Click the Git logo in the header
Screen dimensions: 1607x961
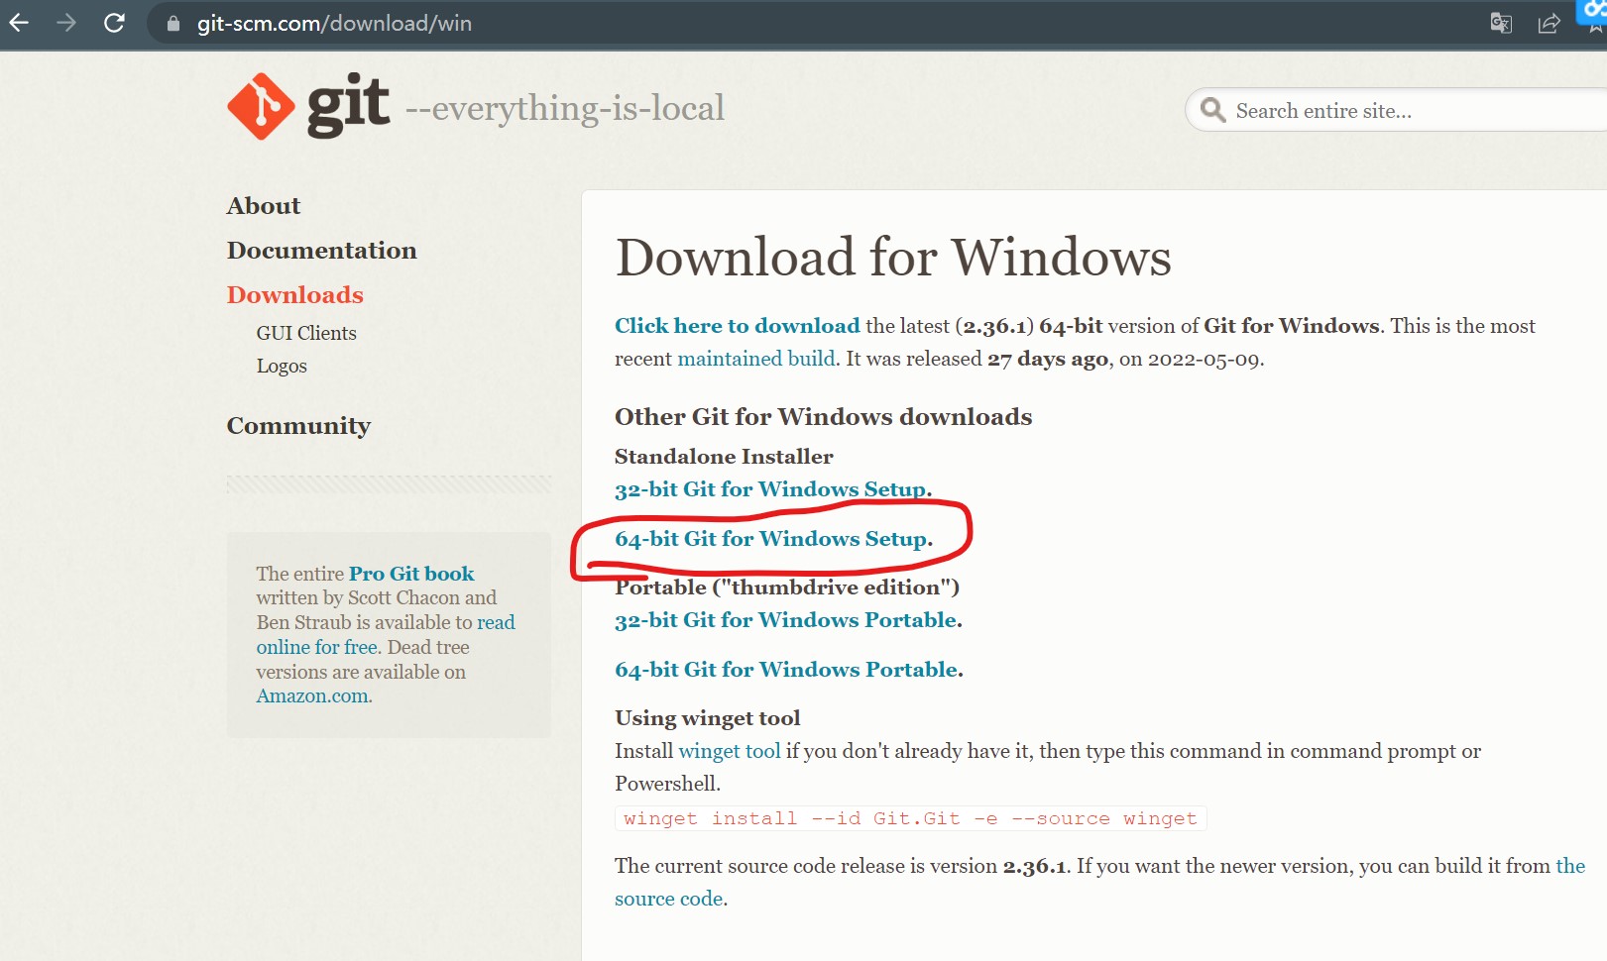coord(308,106)
